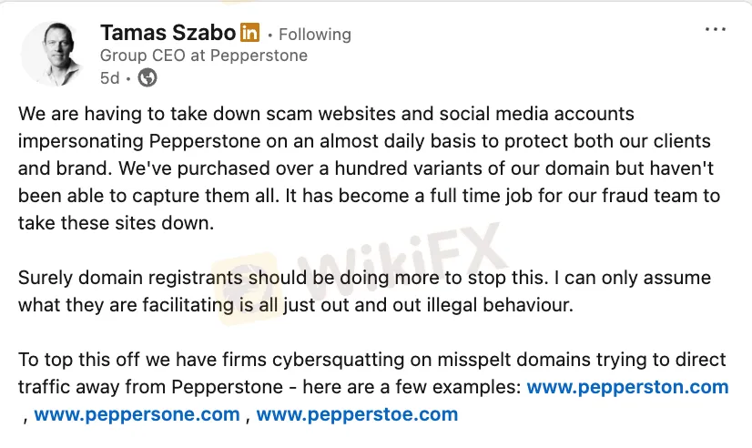Open the Tamas Szabo profile name
752x448 pixels.
pyautogui.click(x=168, y=34)
